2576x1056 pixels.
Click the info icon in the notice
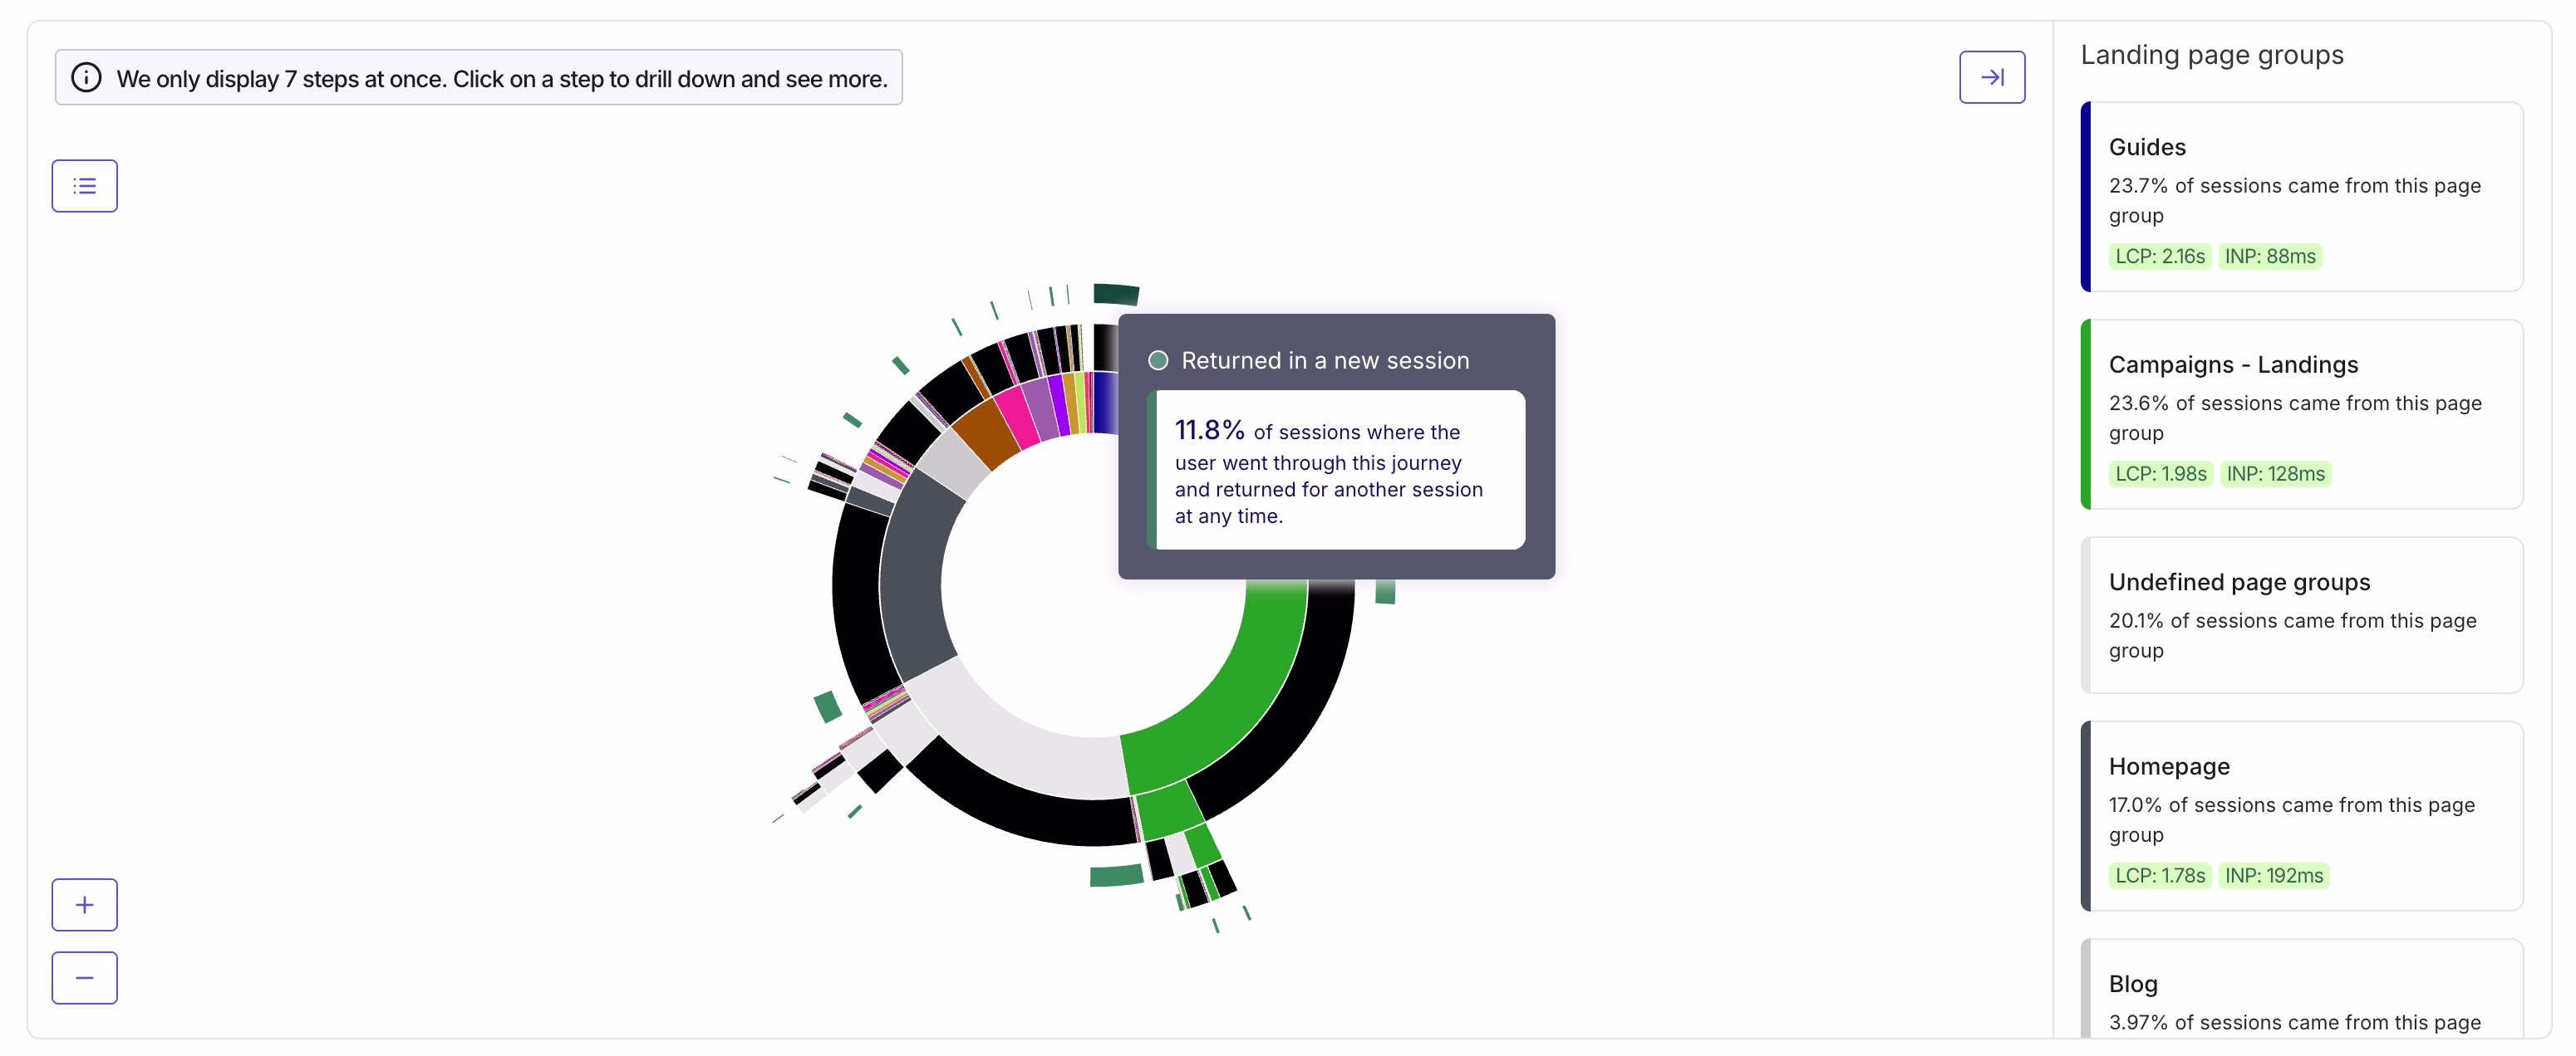click(x=87, y=78)
